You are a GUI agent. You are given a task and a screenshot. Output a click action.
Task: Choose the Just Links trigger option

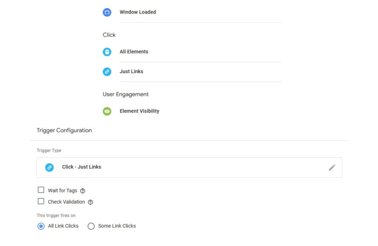click(131, 71)
